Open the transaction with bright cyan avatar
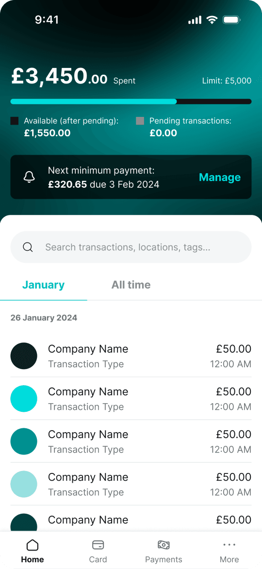This screenshot has width=262, height=569. pyautogui.click(x=131, y=399)
